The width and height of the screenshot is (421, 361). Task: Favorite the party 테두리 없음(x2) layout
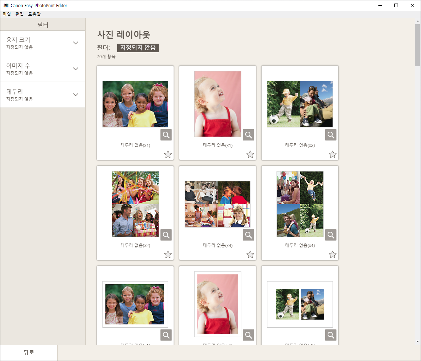pos(168,255)
